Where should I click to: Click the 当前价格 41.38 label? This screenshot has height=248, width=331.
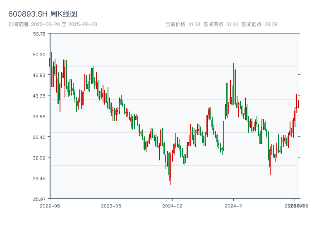(183, 24)
